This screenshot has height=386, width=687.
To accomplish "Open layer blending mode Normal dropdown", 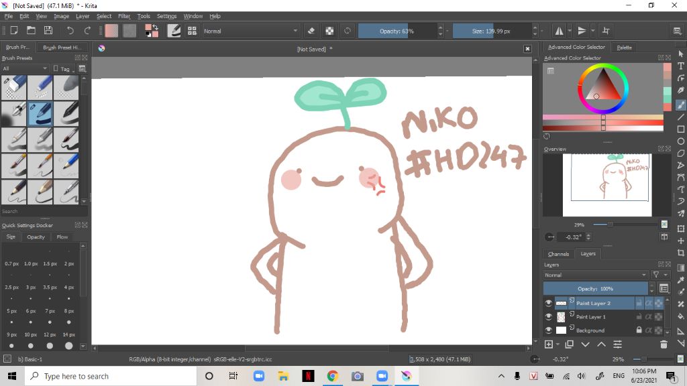I will (596, 275).
